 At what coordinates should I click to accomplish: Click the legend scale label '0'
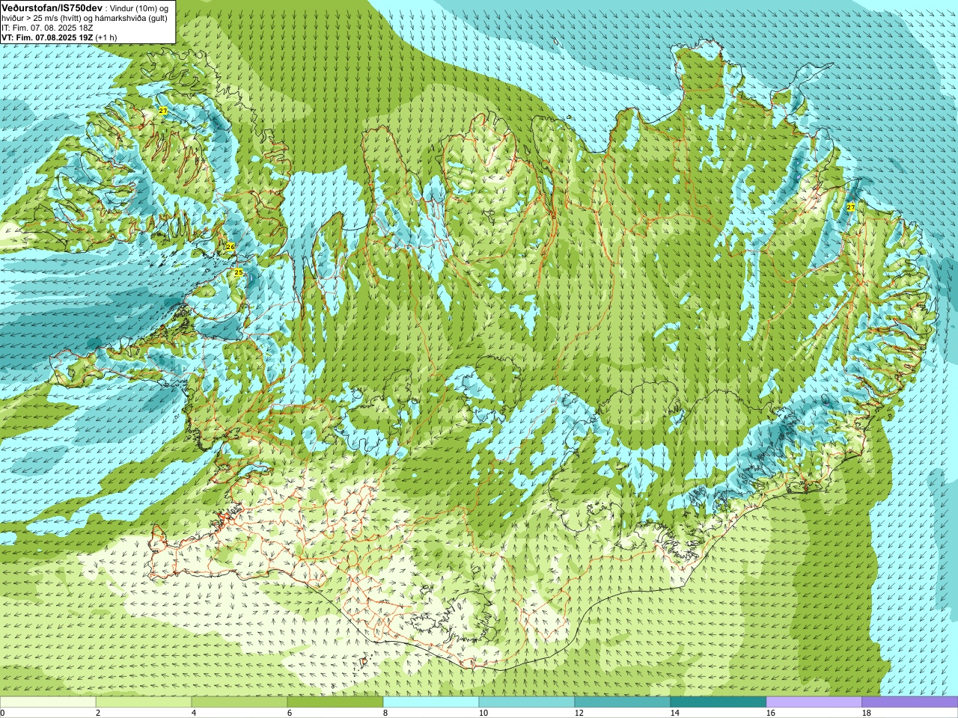[2, 713]
